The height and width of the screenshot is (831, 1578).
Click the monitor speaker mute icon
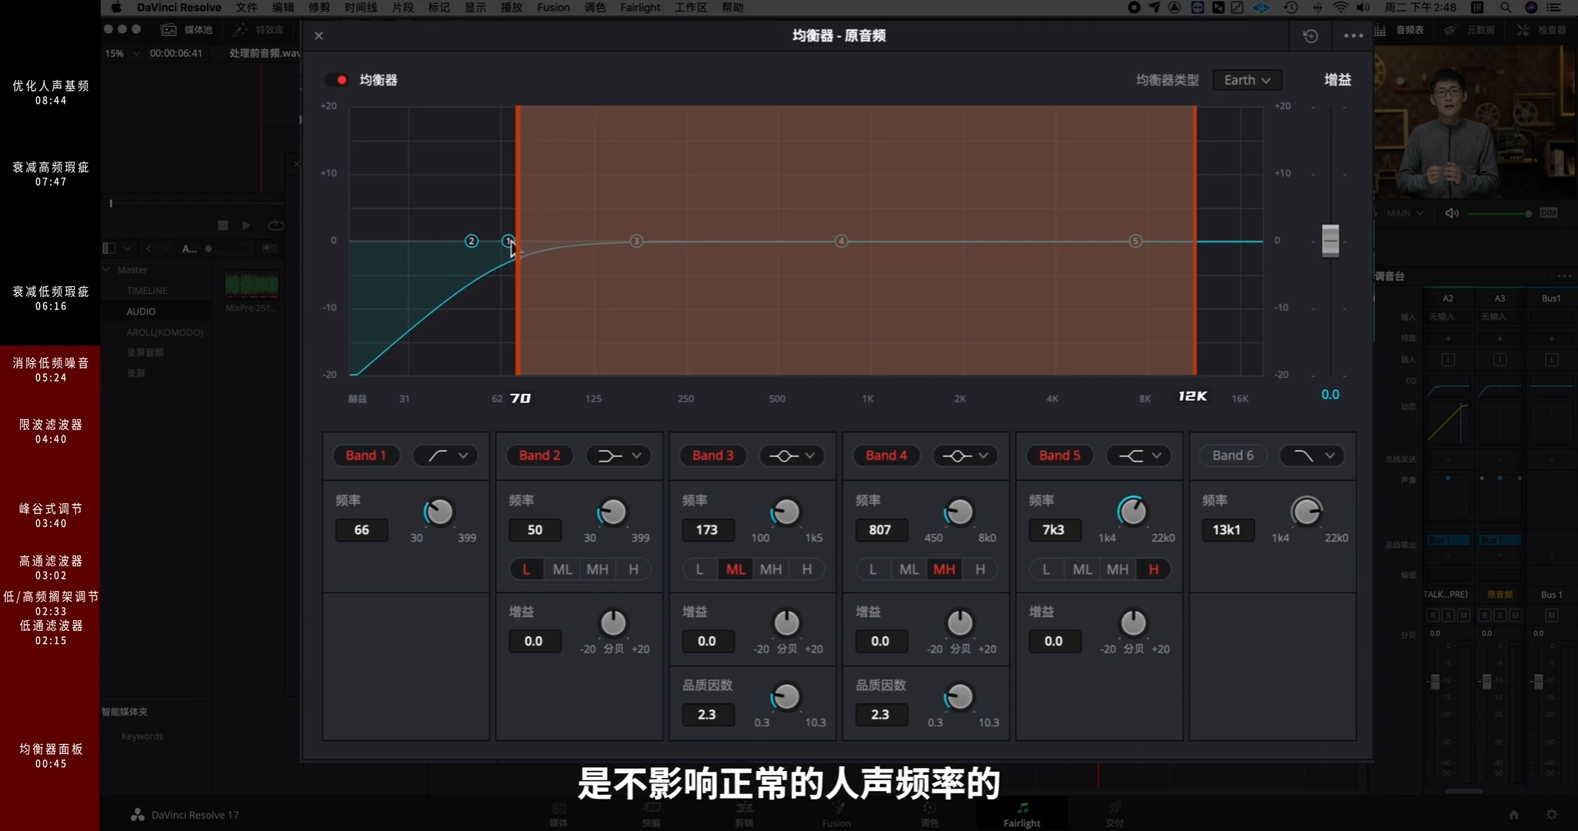pyautogui.click(x=1452, y=213)
